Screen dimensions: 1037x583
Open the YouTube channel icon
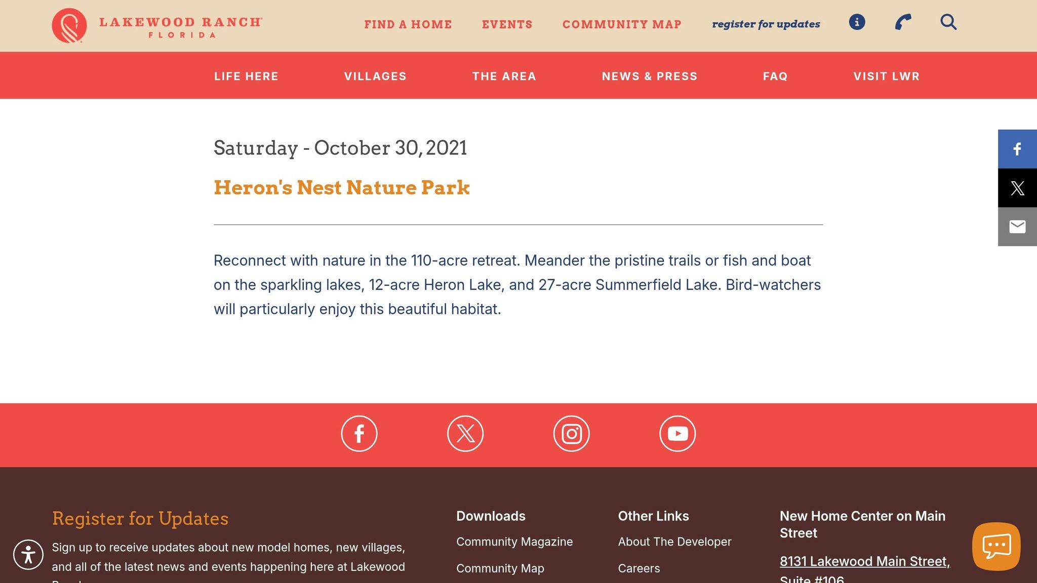click(x=678, y=433)
